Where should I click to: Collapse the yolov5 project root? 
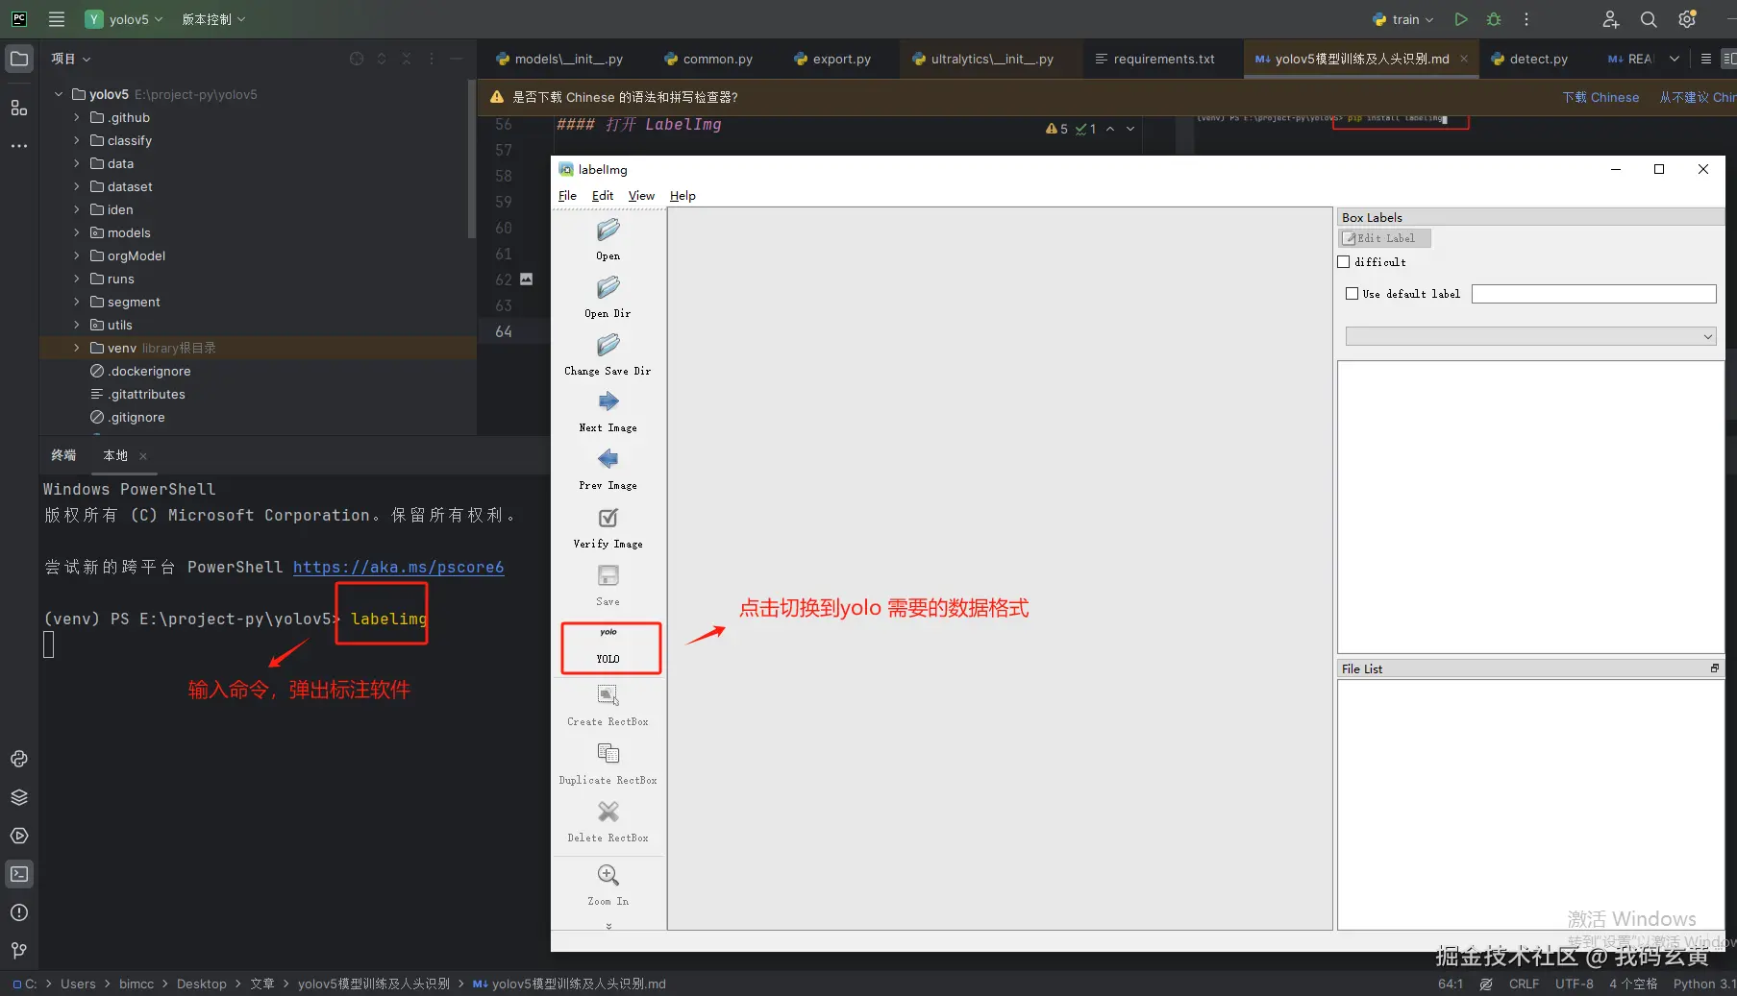[59, 94]
